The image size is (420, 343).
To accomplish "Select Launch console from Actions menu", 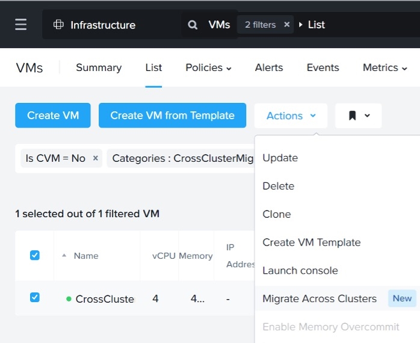I will pyautogui.click(x=300, y=271).
